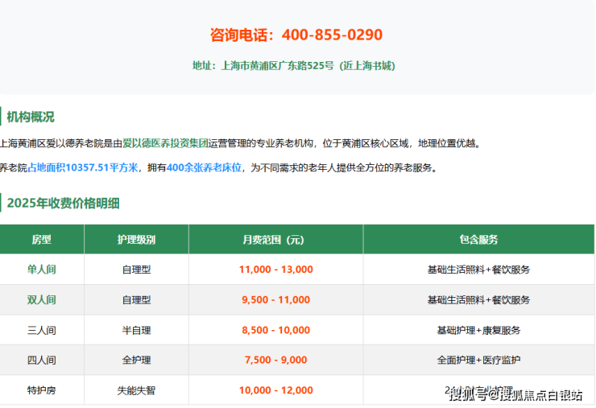The height and width of the screenshot is (408, 596).
Task: Click the 搜狐号@搜狐焦点白银站 watermark
Action: pyautogui.click(x=515, y=394)
